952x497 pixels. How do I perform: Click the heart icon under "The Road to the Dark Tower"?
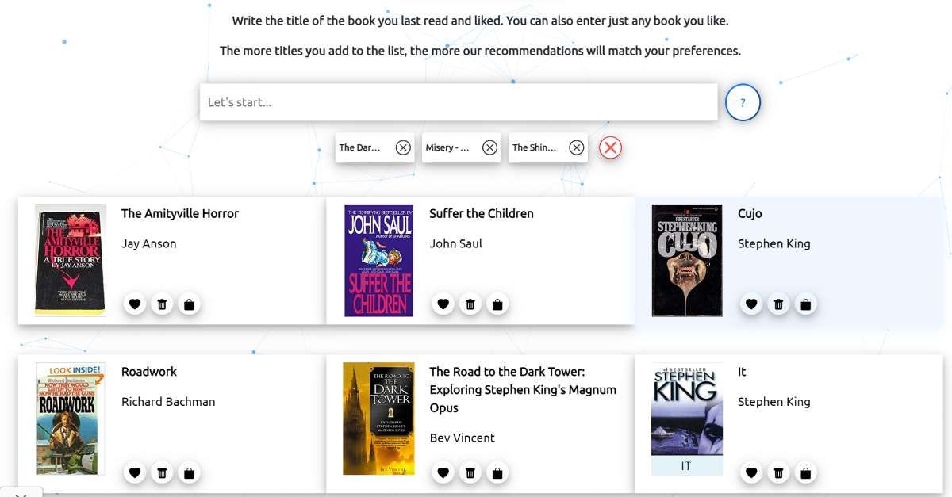click(443, 472)
